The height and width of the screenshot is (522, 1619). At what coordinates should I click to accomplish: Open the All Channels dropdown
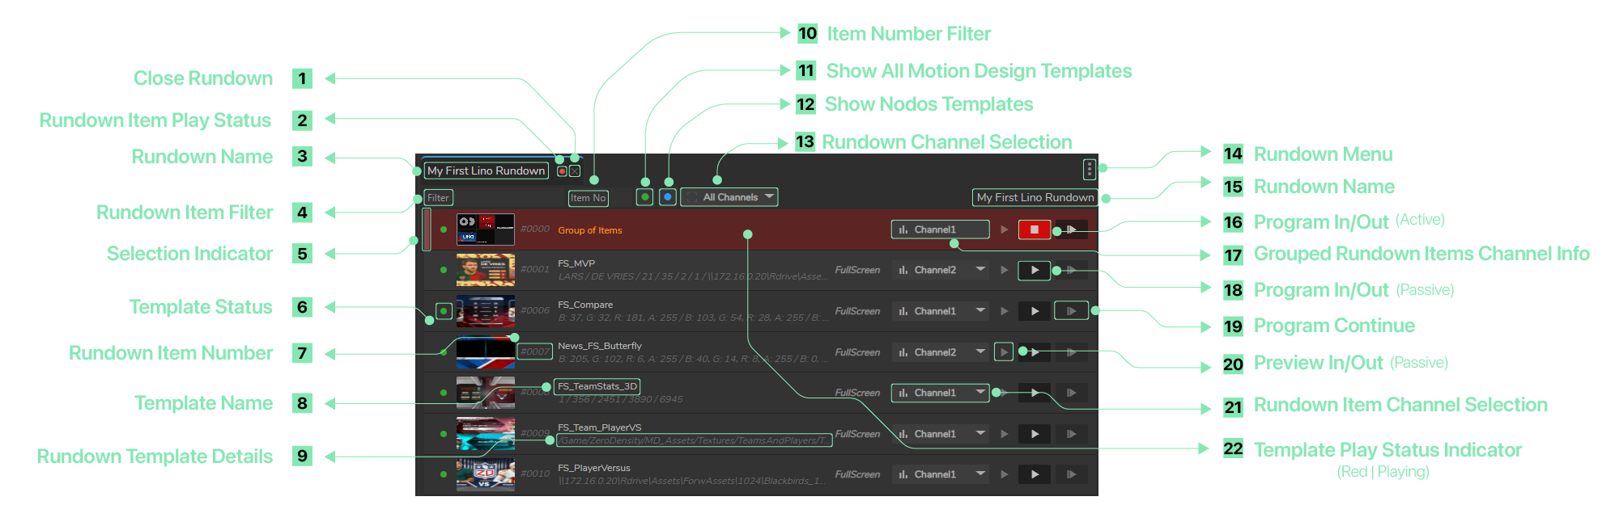(x=729, y=197)
